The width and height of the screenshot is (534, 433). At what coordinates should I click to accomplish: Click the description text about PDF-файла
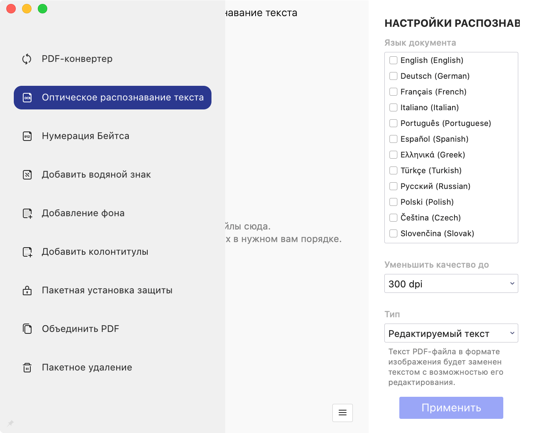click(x=446, y=367)
